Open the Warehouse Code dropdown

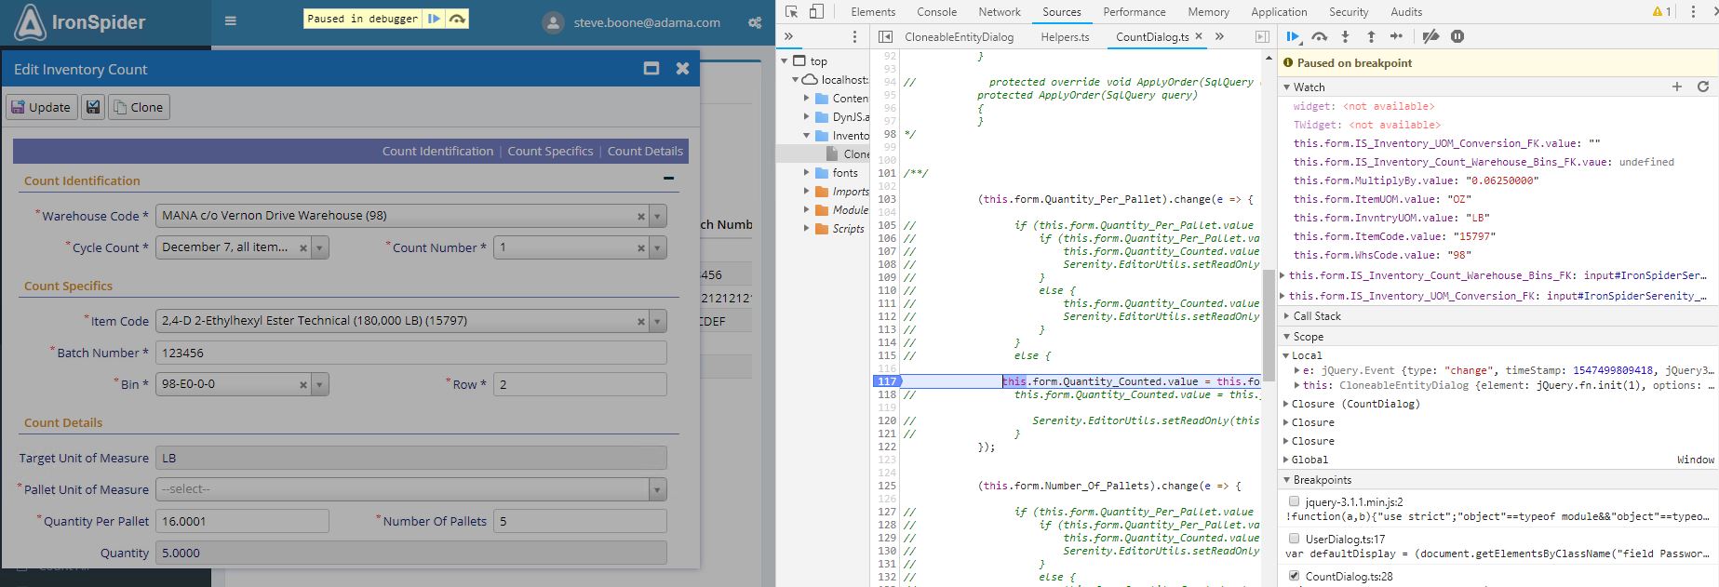point(658,216)
